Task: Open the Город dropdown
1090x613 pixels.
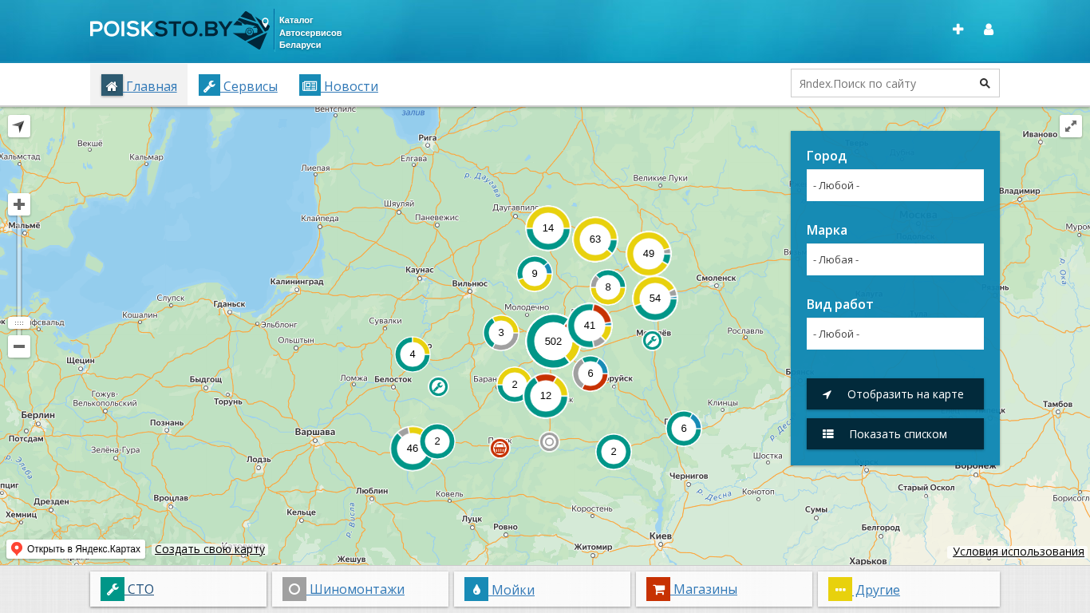Action: coord(895,185)
